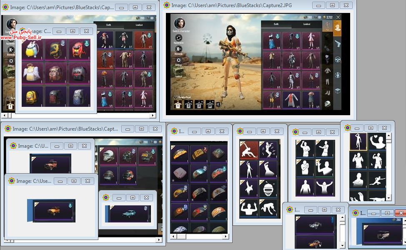Select wardrobe slot 3 hanger in Capture2
This screenshot has height=250, width=406.
[199, 104]
